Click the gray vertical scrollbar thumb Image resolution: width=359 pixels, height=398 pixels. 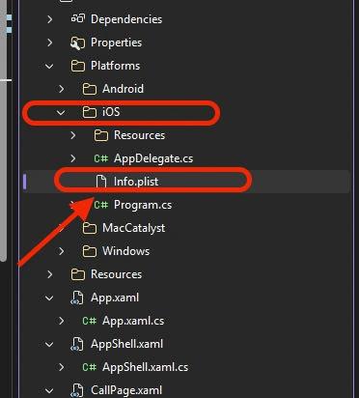3,130
